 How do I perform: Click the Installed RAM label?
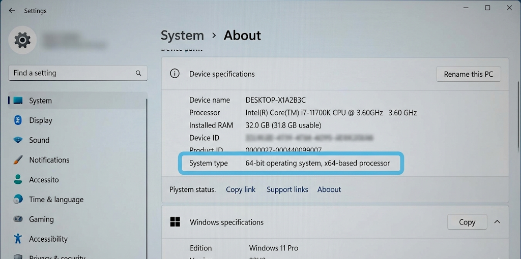point(211,125)
